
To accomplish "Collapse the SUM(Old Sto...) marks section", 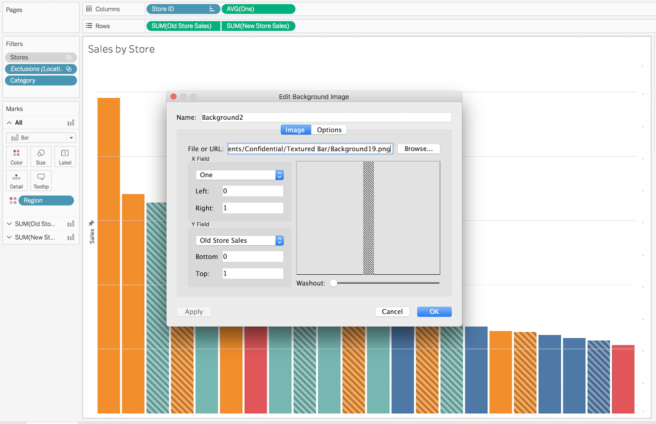I will 9,223.
